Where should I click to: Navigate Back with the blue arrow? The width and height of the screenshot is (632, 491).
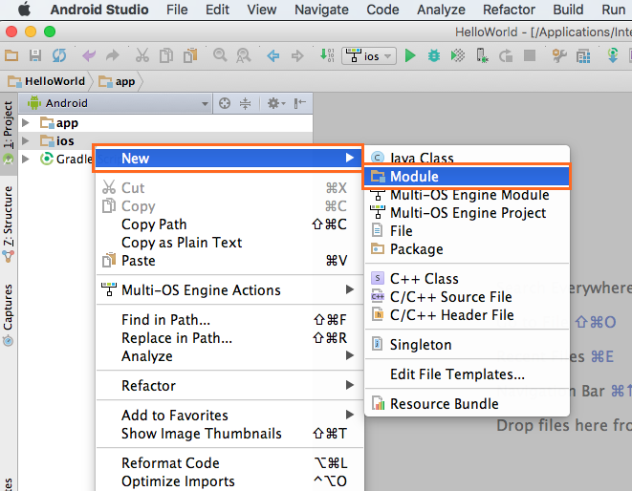[x=273, y=55]
